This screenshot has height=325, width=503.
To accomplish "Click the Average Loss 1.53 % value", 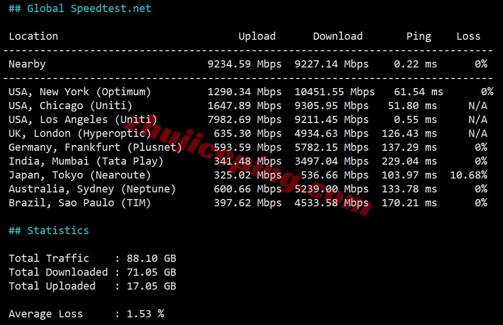I will [145, 314].
